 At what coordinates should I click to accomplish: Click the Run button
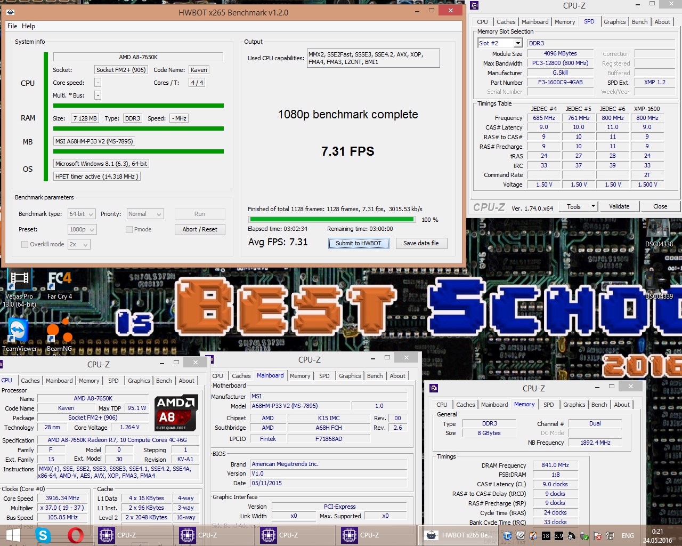[x=200, y=214]
